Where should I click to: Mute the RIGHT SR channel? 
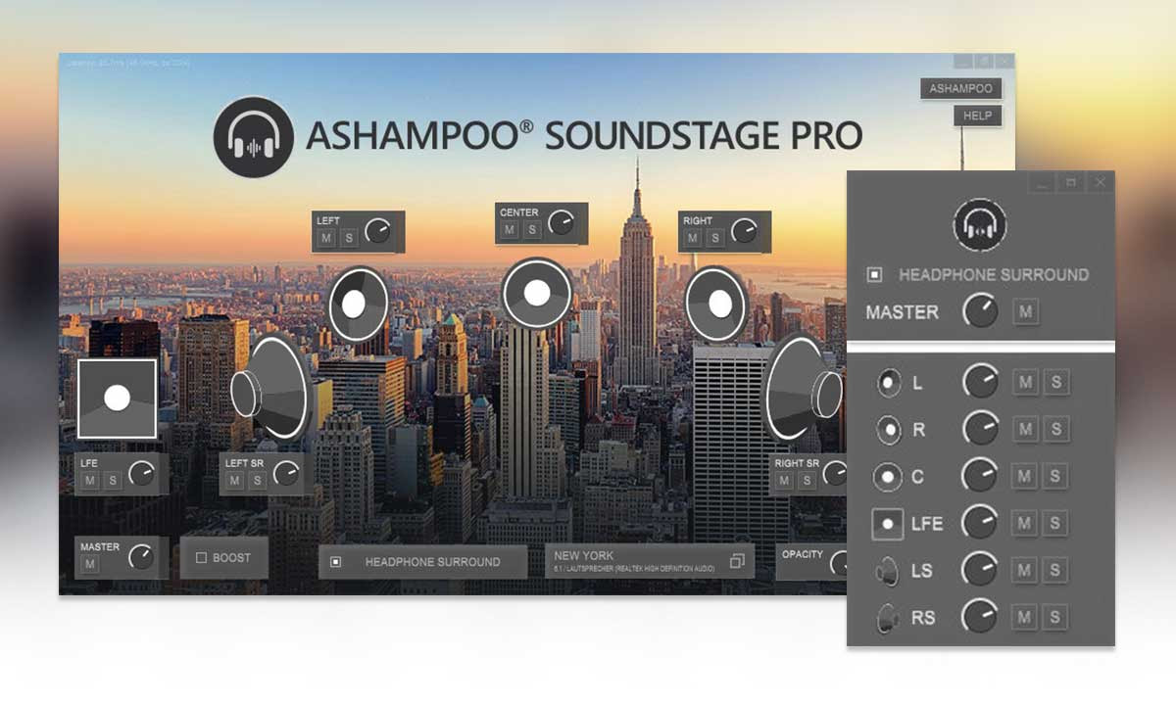(x=784, y=480)
